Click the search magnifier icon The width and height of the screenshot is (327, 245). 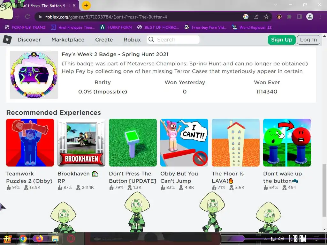pos(151,40)
